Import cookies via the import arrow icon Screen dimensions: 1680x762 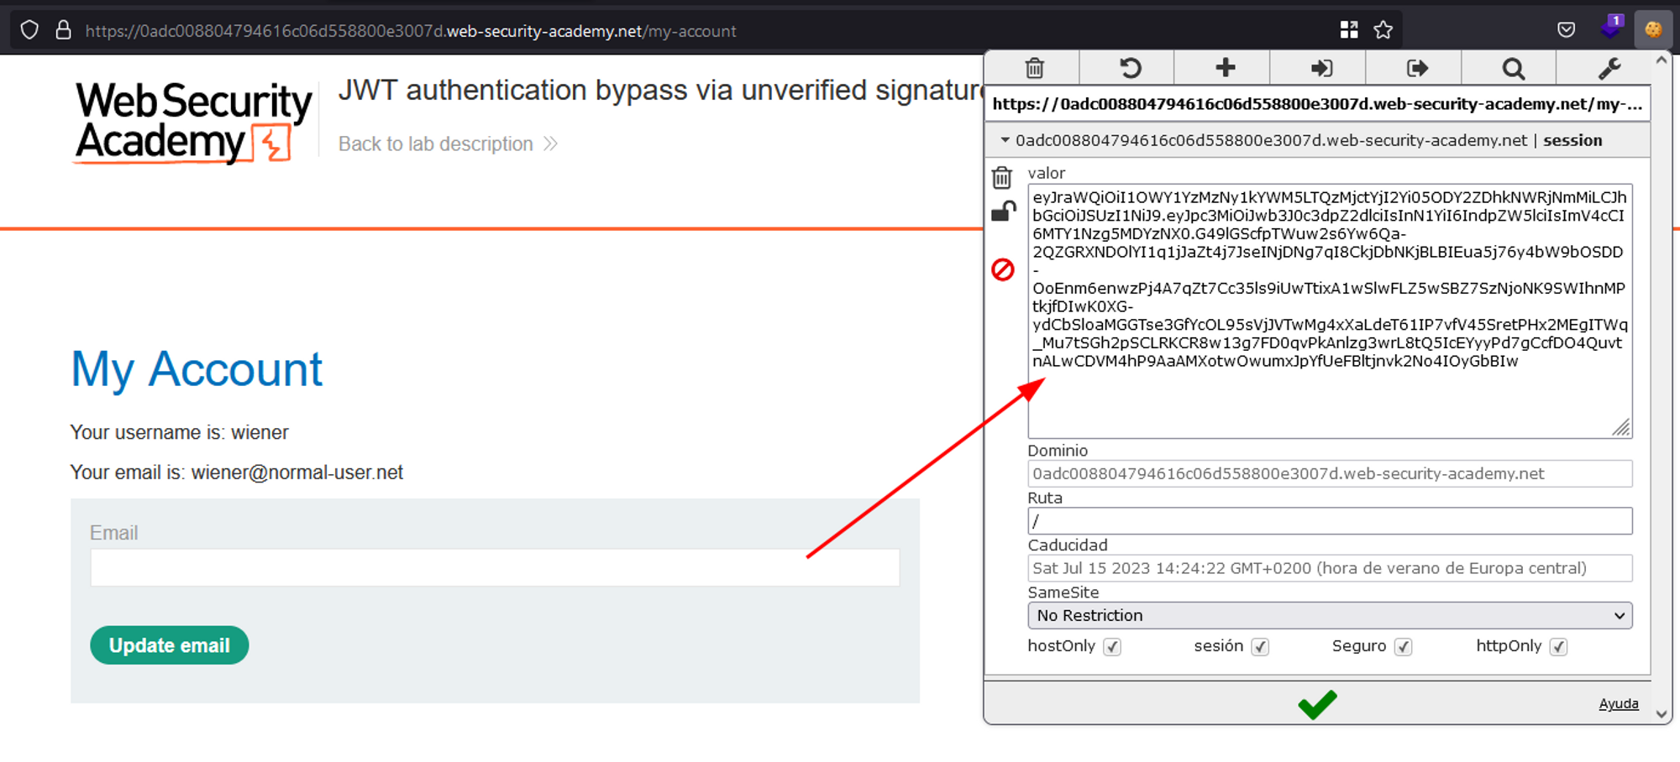(1320, 68)
